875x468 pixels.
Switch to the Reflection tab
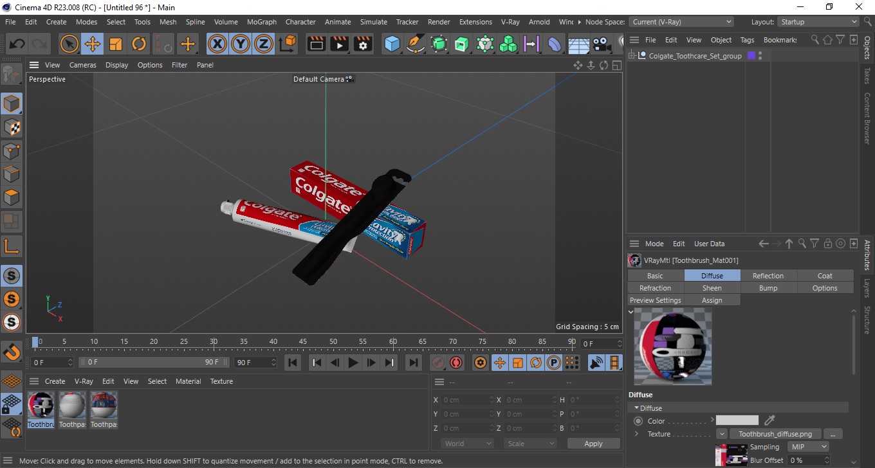coord(768,276)
